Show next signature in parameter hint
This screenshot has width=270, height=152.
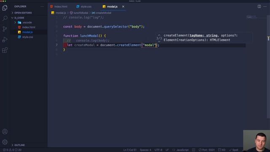point(159,41)
